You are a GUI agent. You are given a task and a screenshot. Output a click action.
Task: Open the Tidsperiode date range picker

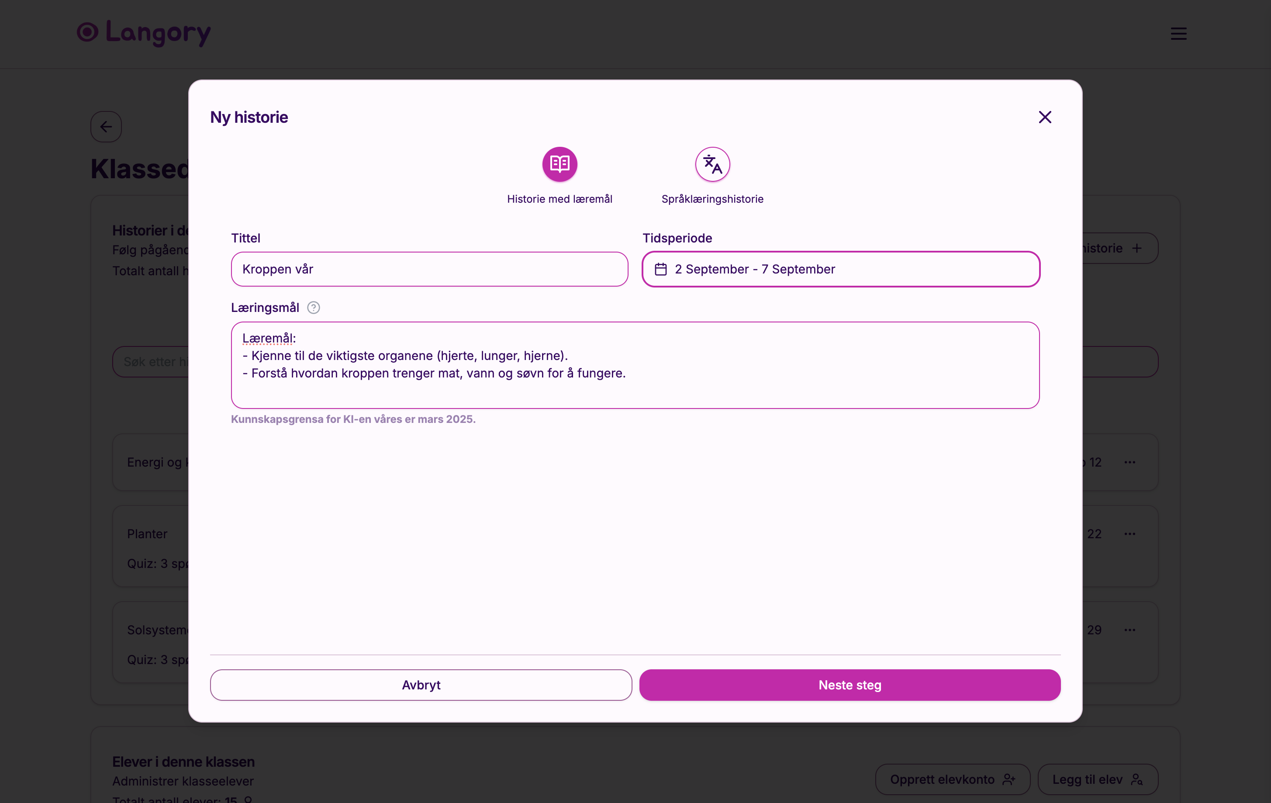coord(840,269)
